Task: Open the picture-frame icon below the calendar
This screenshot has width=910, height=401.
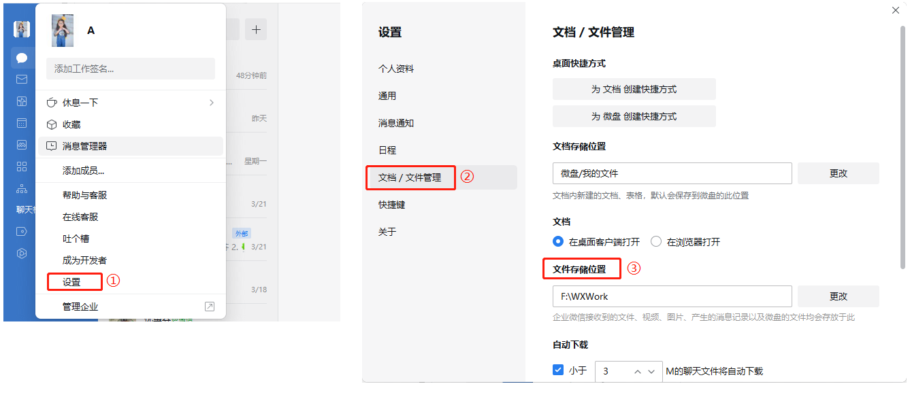Action: coord(22,145)
